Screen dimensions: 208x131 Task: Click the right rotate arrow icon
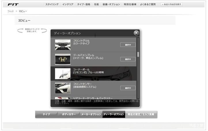click(44, 30)
